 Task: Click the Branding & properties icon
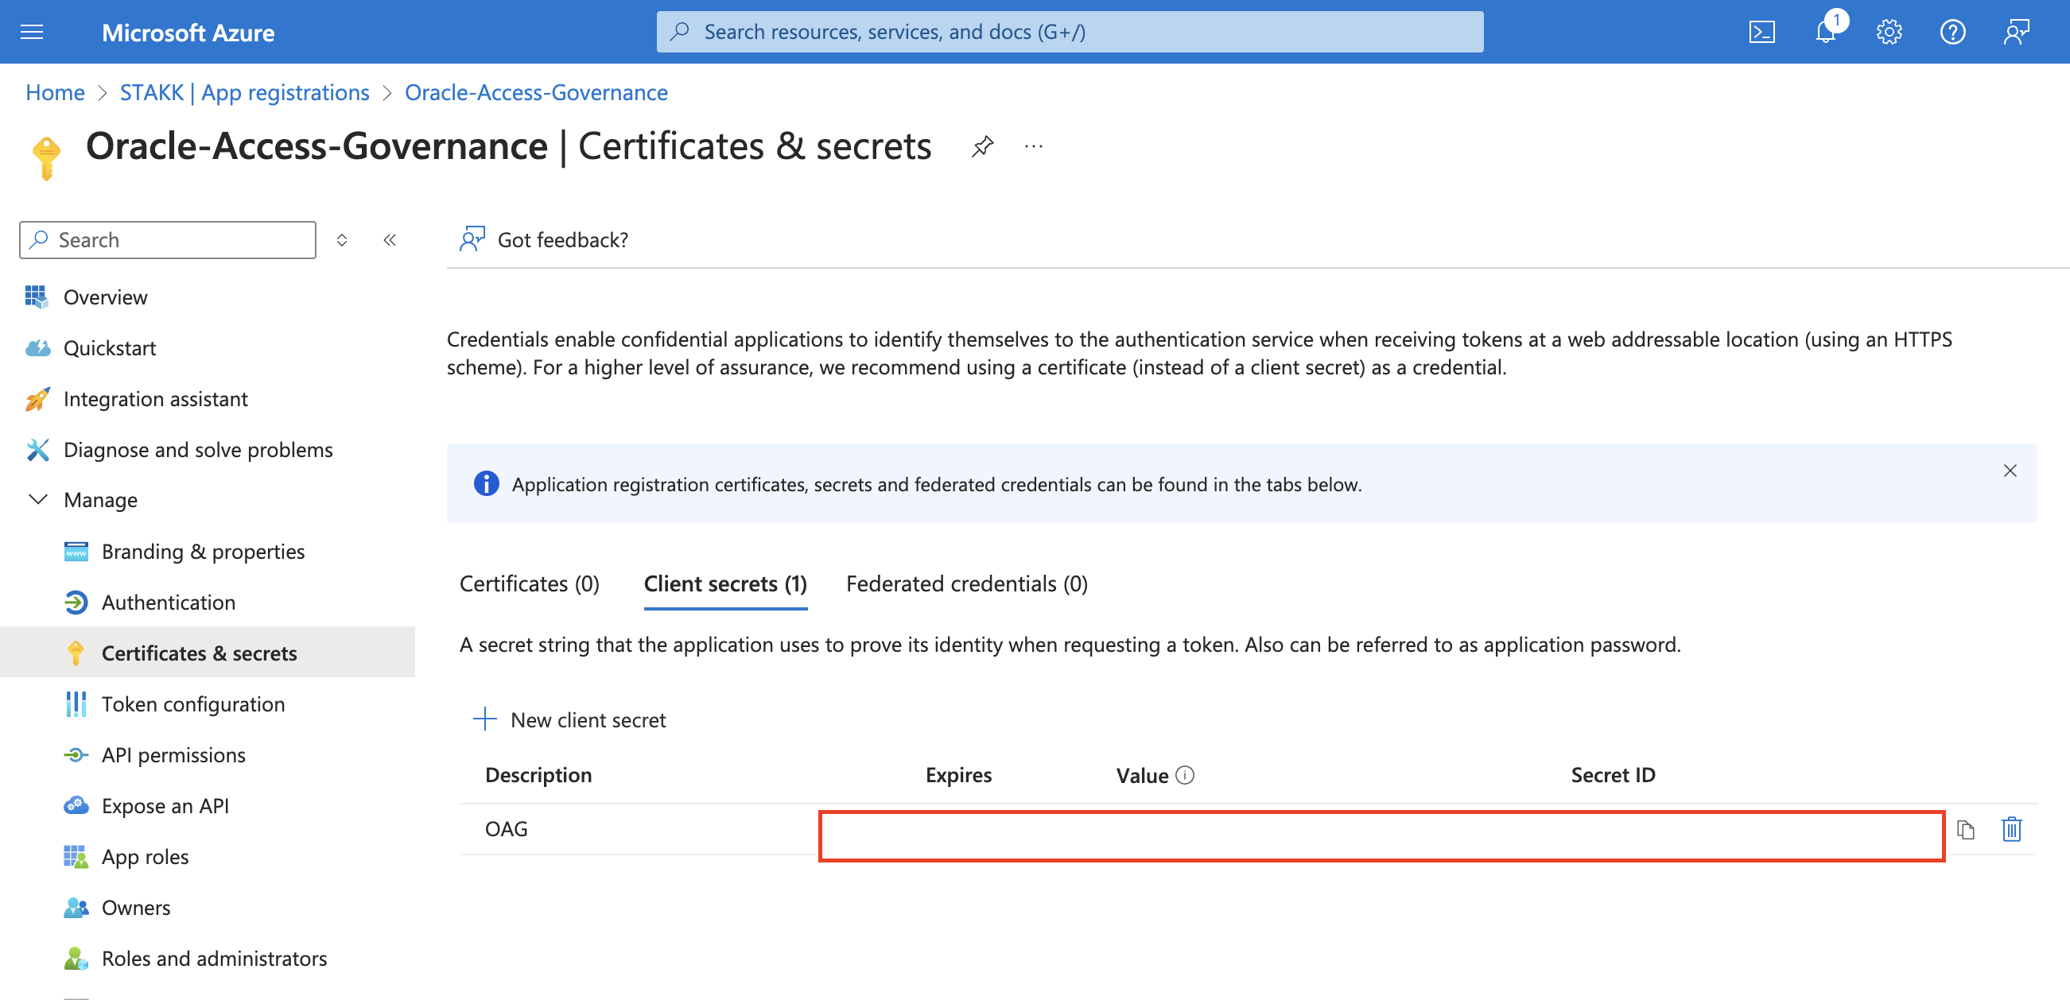[x=76, y=551]
